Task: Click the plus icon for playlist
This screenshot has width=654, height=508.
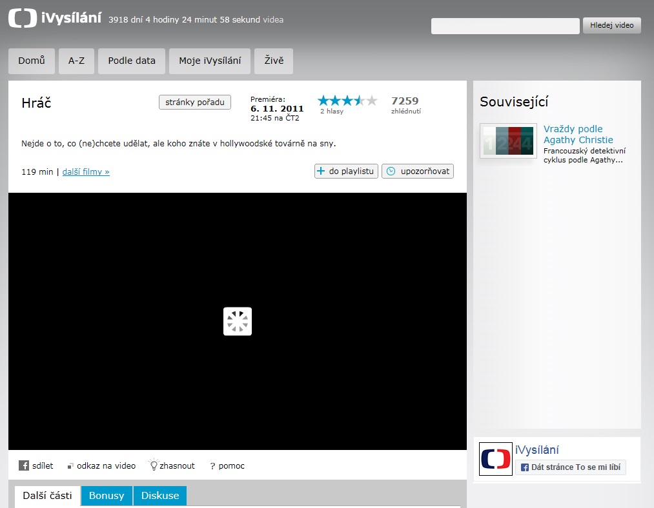Action: click(321, 171)
